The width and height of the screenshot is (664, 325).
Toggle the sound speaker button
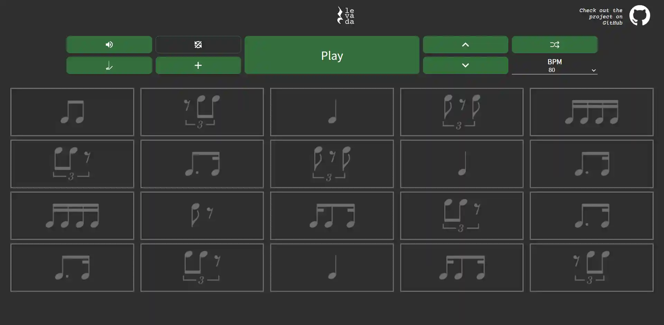(109, 45)
